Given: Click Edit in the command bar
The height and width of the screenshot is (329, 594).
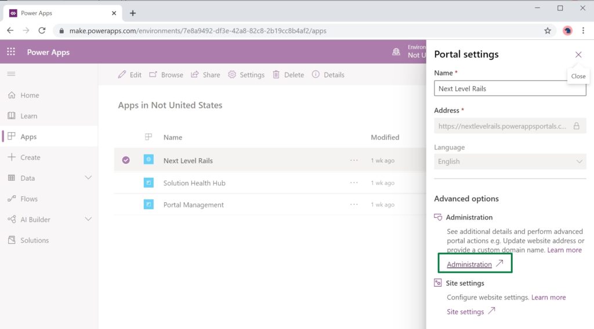Looking at the screenshot, I should point(129,75).
